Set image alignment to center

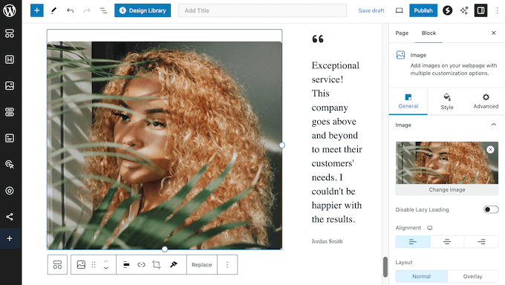pos(447,242)
